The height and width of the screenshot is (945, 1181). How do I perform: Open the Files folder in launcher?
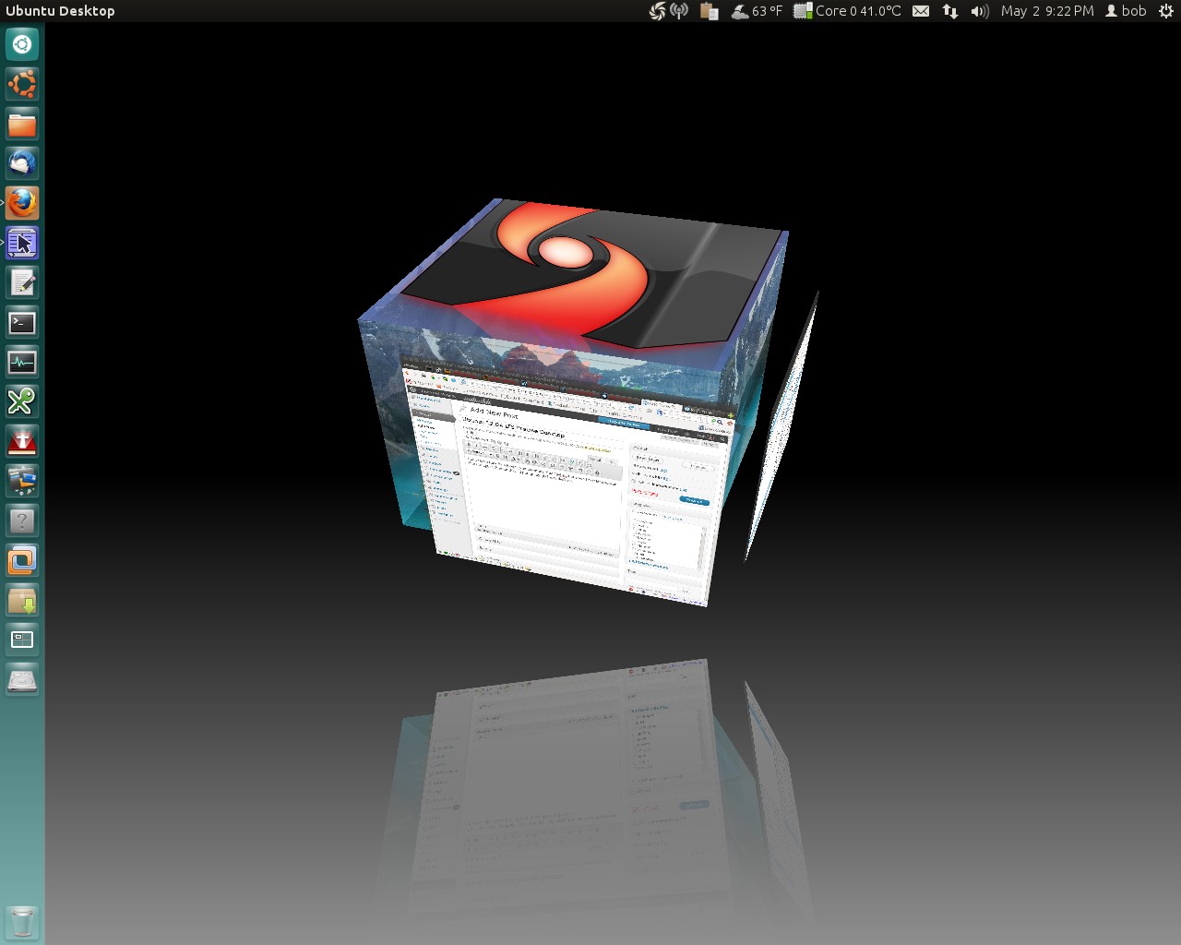[x=22, y=125]
